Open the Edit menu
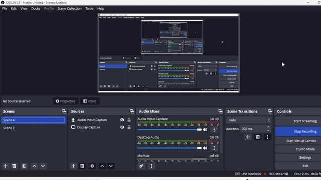 (x=14, y=9)
